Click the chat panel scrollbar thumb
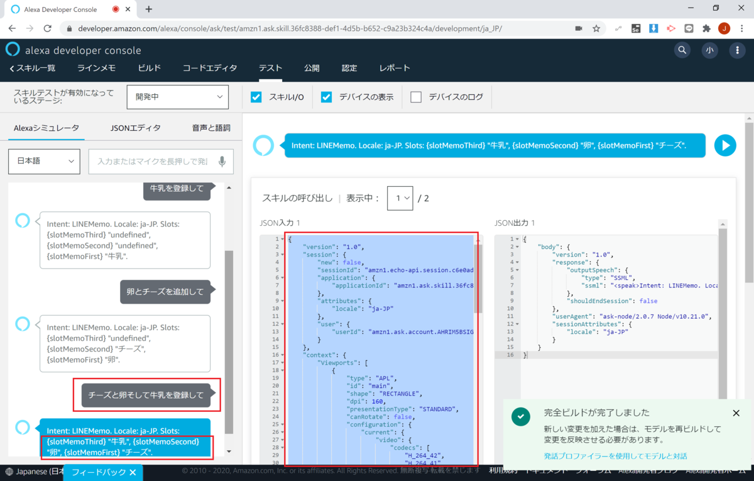This screenshot has height=481, width=754. click(229, 341)
